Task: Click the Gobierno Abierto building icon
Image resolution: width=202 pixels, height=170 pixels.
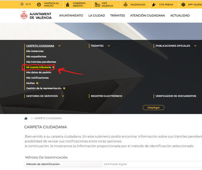Action: pos(67,5)
